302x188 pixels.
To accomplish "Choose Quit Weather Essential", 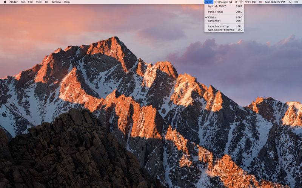I will (224, 30).
